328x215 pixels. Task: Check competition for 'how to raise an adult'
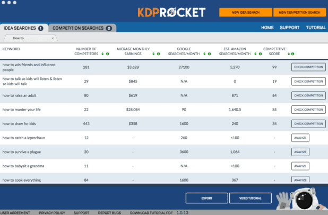tap(308, 95)
